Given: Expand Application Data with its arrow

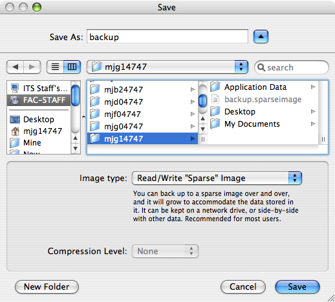Looking at the screenshot, I should [x=313, y=87].
